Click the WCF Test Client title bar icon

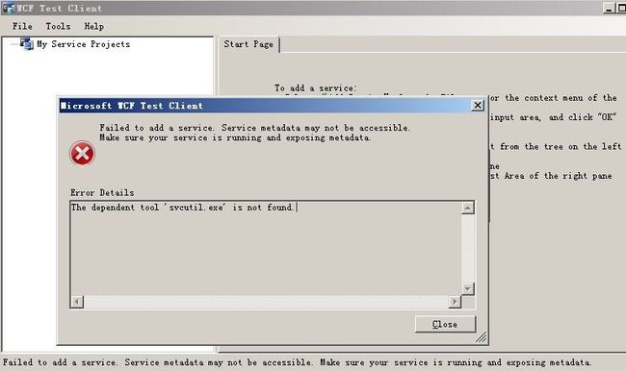pos(8,8)
